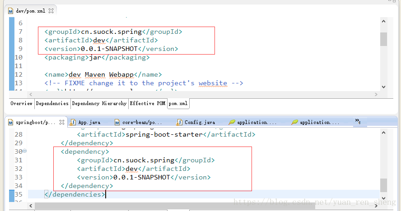Click the Maven icon on dev/pom.xml tab
This screenshot has width=401, height=211.
(10, 11)
